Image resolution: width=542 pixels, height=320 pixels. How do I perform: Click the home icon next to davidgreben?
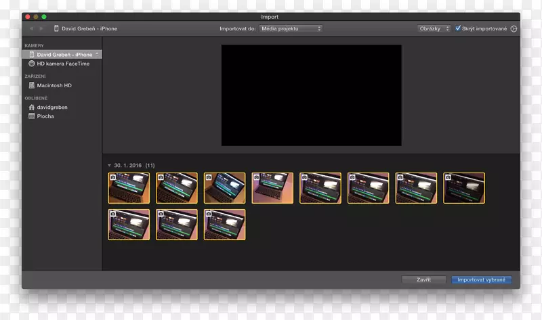(x=31, y=108)
